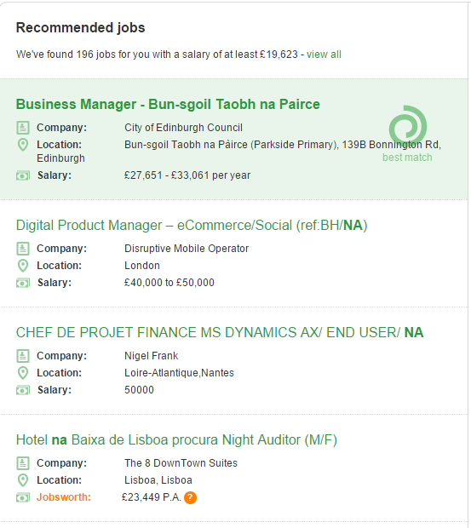Click location pin icon beside Loire-Atlantique,Nantes
This screenshot has height=528, width=471.
tap(22, 373)
